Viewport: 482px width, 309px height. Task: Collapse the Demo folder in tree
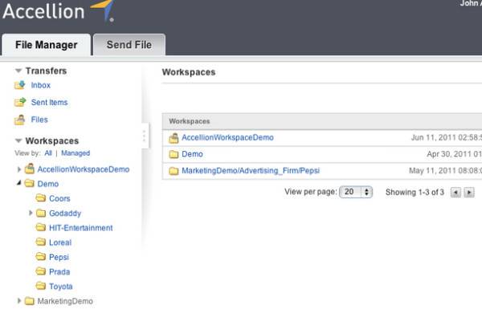tap(19, 183)
